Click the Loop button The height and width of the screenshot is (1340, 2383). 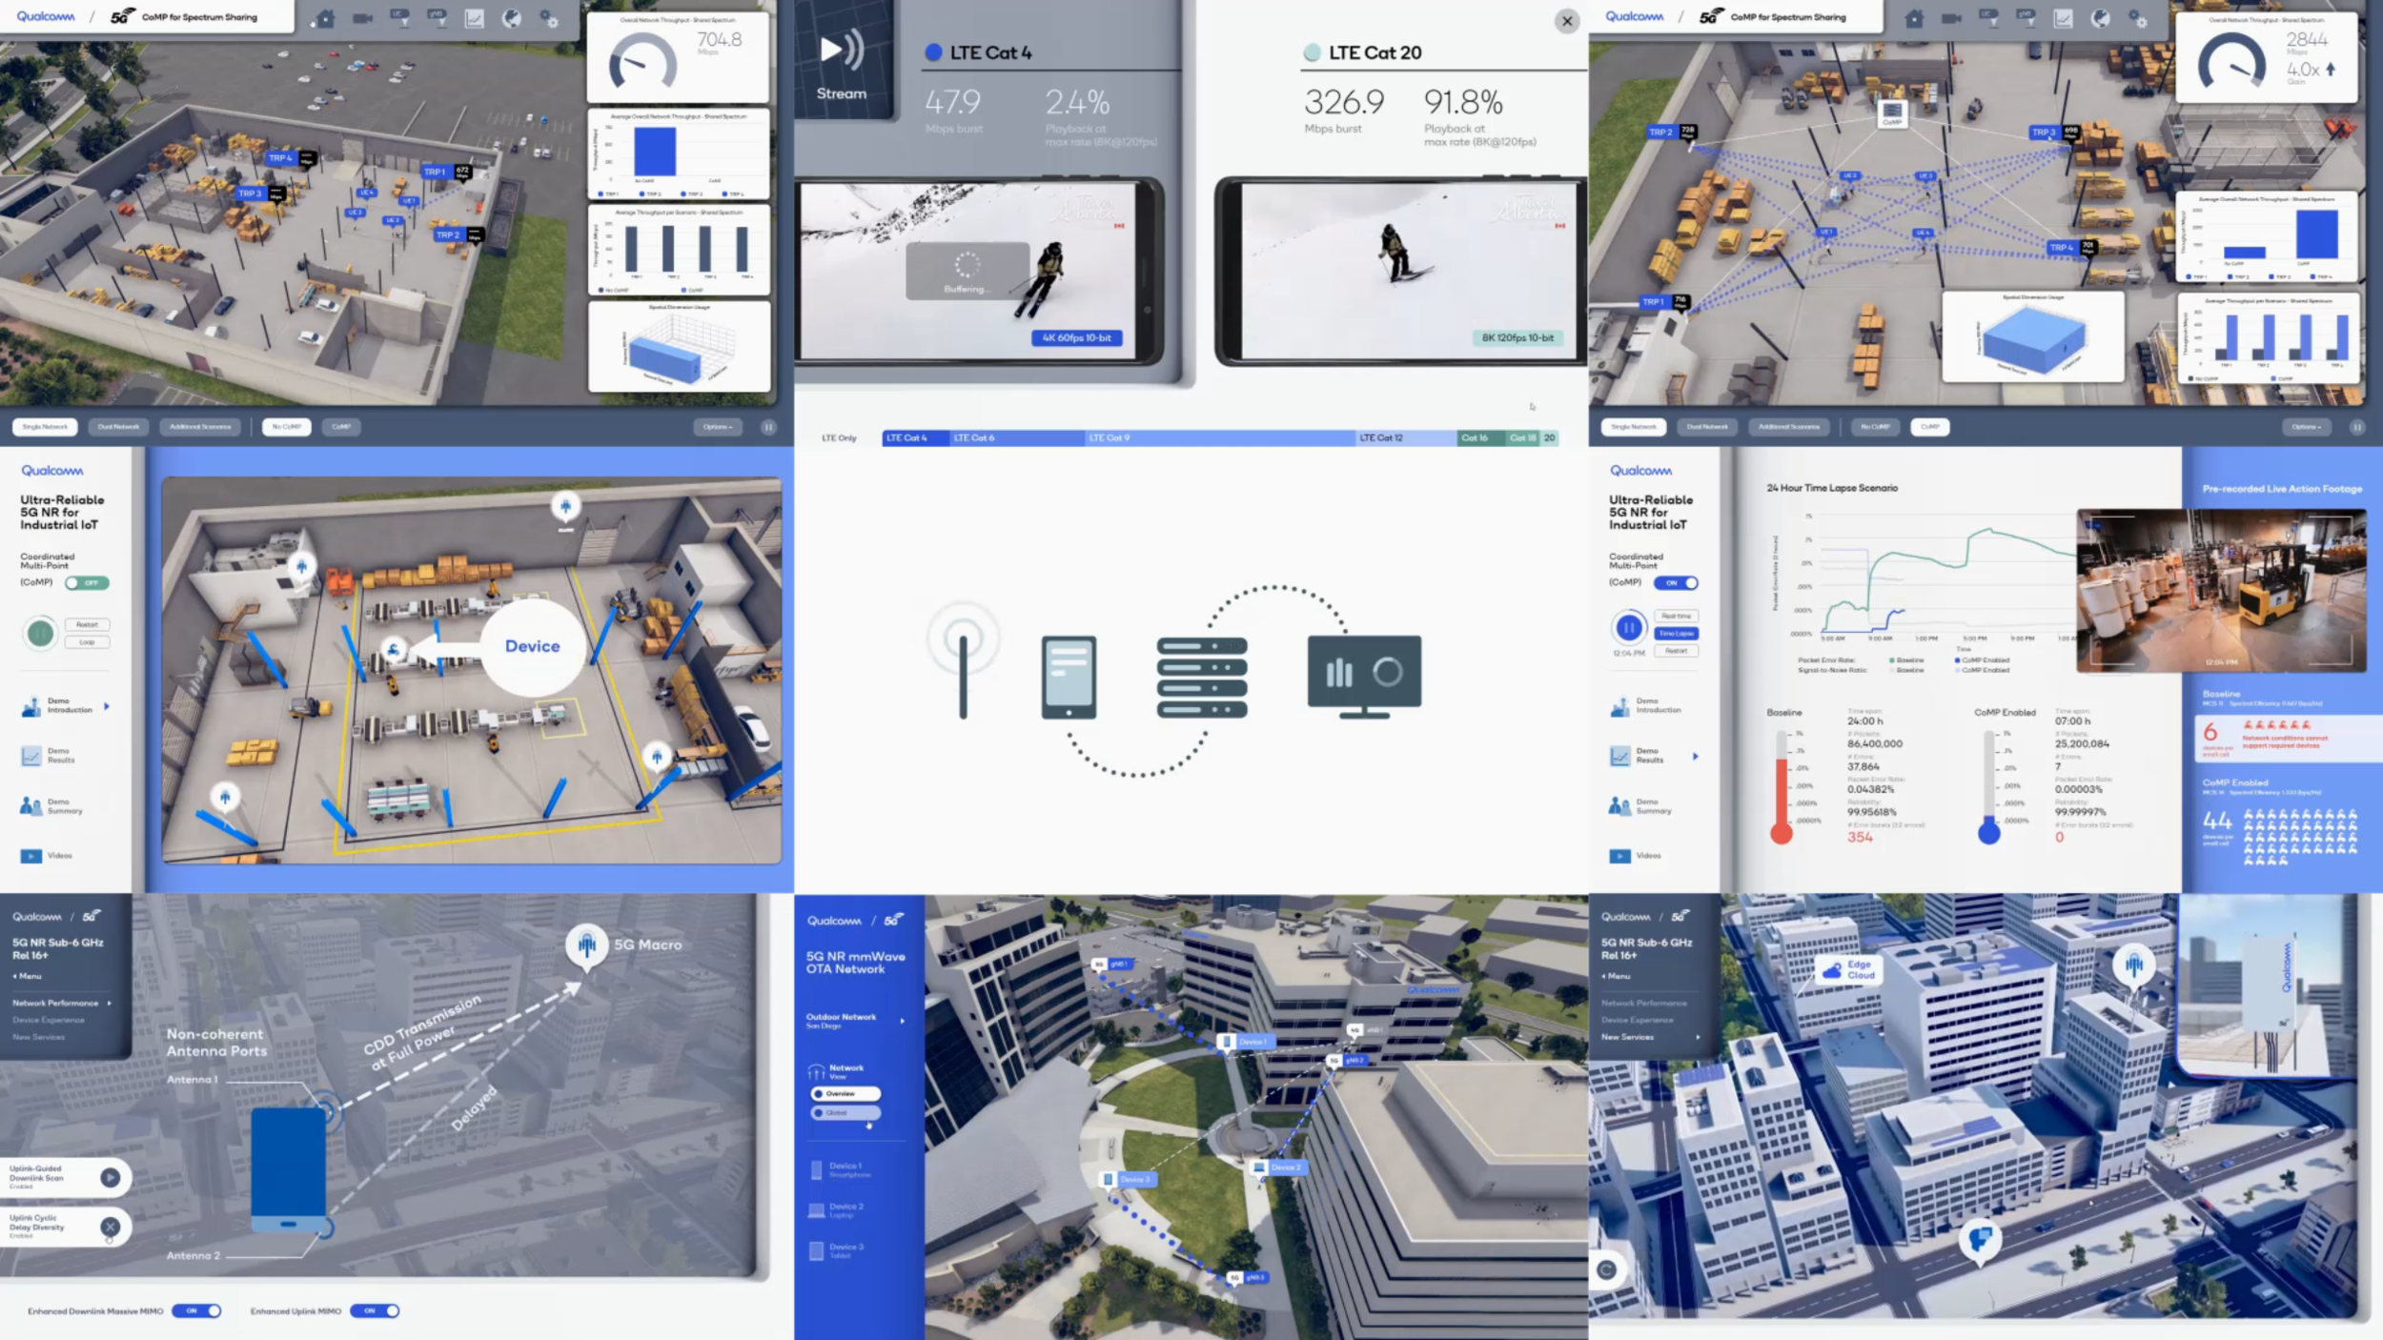tap(87, 642)
